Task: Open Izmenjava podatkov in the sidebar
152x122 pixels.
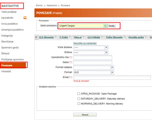Action: pos(13,30)
